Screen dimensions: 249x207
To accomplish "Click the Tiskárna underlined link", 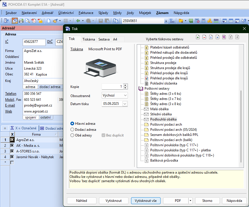I will (77, 49).
